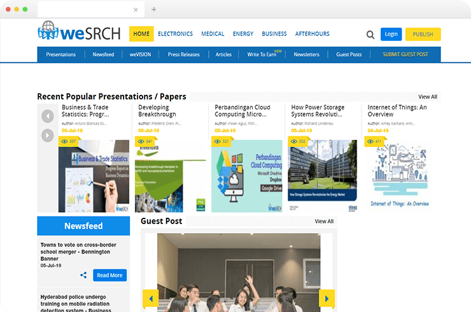471x312 pixels.
Task: Click the Newsfeed share icon
Action: (x=83, y=276)
